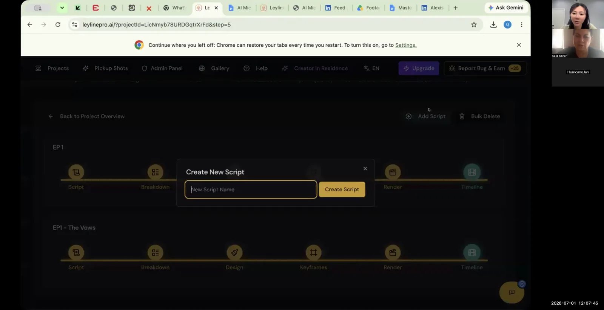
Task: Open Render step icon for EP1 - The Vows
Action: pyautogui.click(x=393, y=252)
